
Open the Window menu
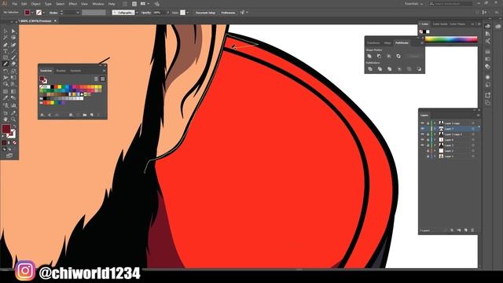[x=97, y=4]
